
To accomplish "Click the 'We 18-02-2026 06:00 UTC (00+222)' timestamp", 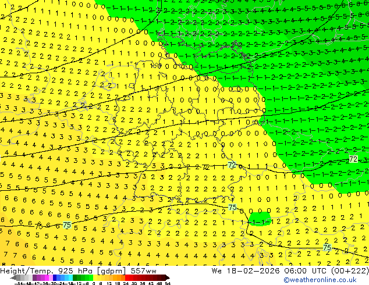I will click(x=290, y=271).
